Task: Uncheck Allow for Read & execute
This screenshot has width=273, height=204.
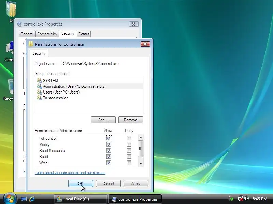Action: pos(109,150)
